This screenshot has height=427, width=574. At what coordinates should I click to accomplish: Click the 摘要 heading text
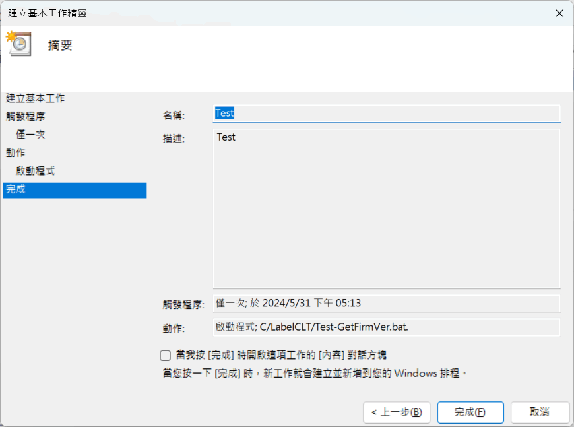point(60,45)
